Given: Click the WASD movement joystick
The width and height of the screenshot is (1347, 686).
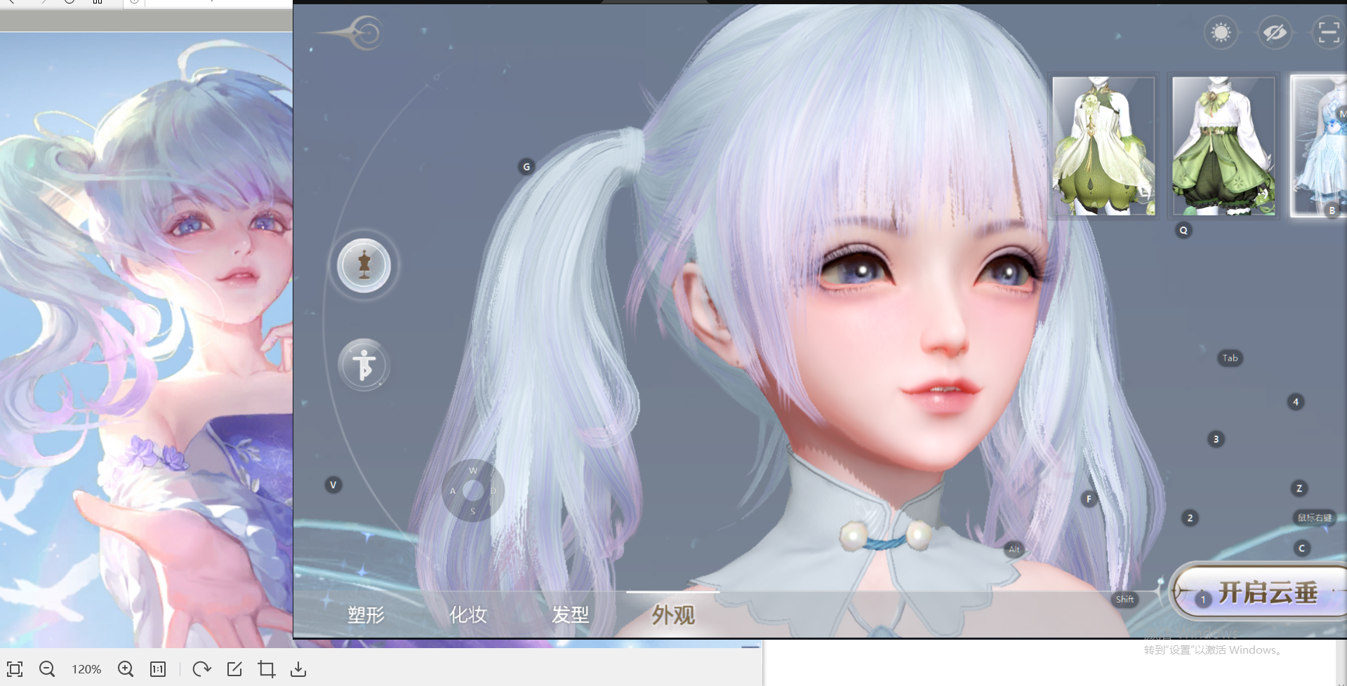Looking at the screenshot, I should click(472, 490).
